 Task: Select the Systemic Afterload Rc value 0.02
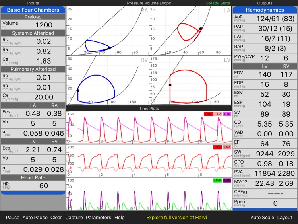click(x=44, y=41)
